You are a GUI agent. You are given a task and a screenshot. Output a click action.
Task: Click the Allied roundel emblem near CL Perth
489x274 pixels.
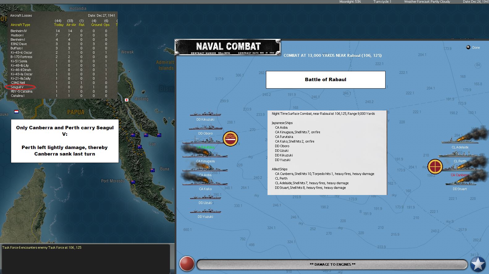(435, 167)
